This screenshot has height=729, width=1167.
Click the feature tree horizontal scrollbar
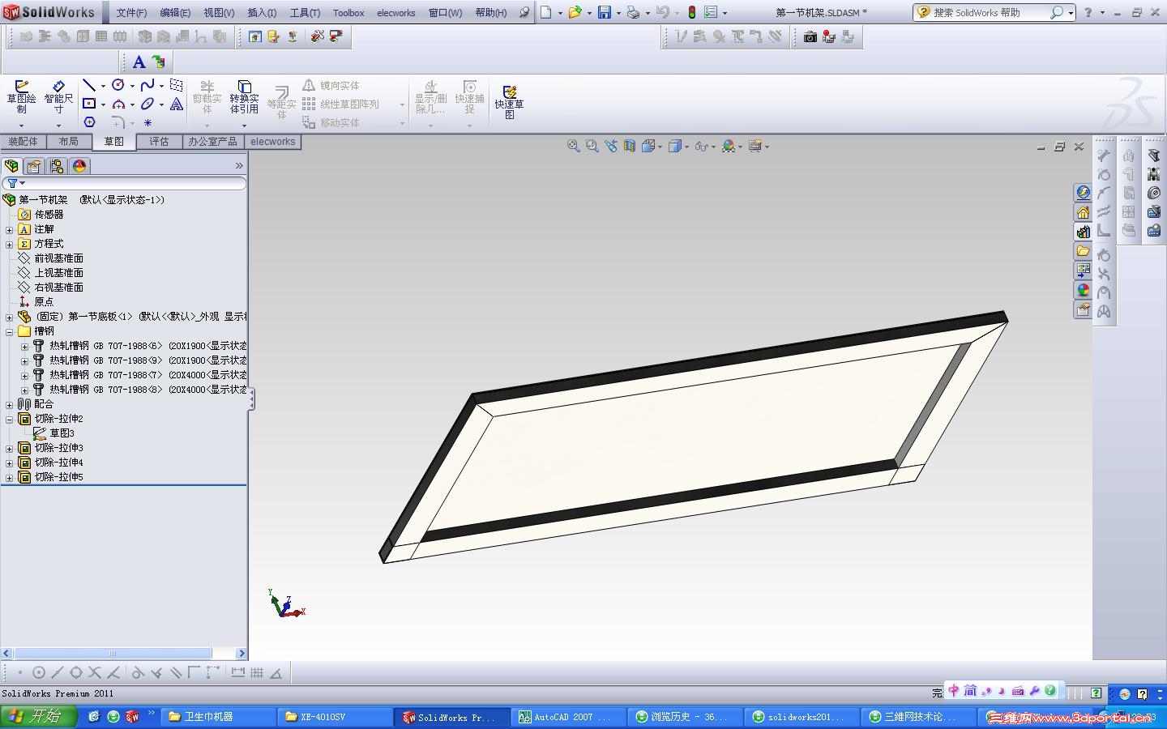pos(124,653)
